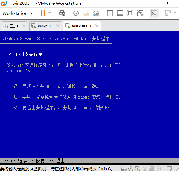Screen dimensions: 179x171
Task: Click the 'R=修复' status text
Action: [38, 161]
